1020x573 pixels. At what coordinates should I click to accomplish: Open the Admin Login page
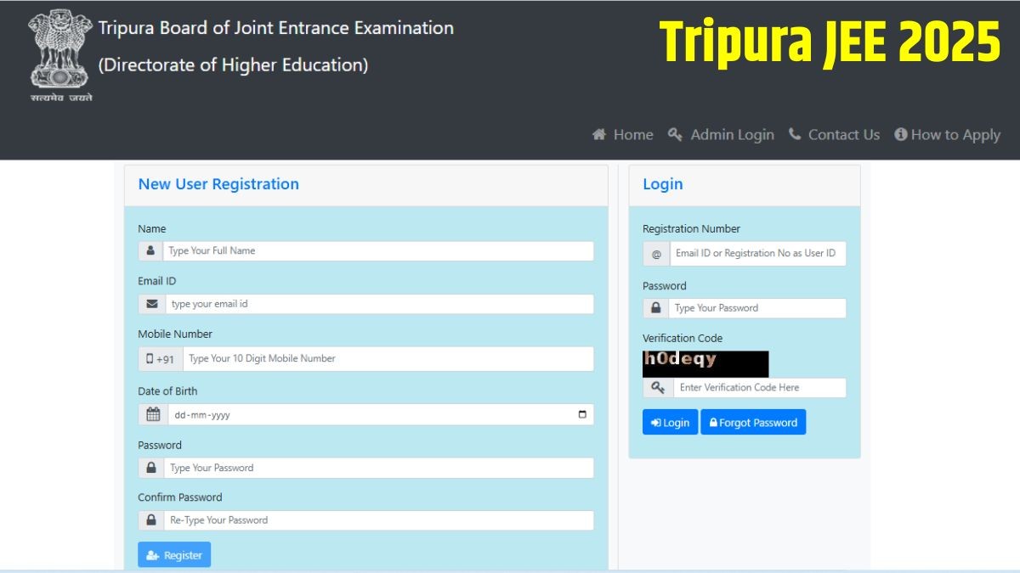722,135
